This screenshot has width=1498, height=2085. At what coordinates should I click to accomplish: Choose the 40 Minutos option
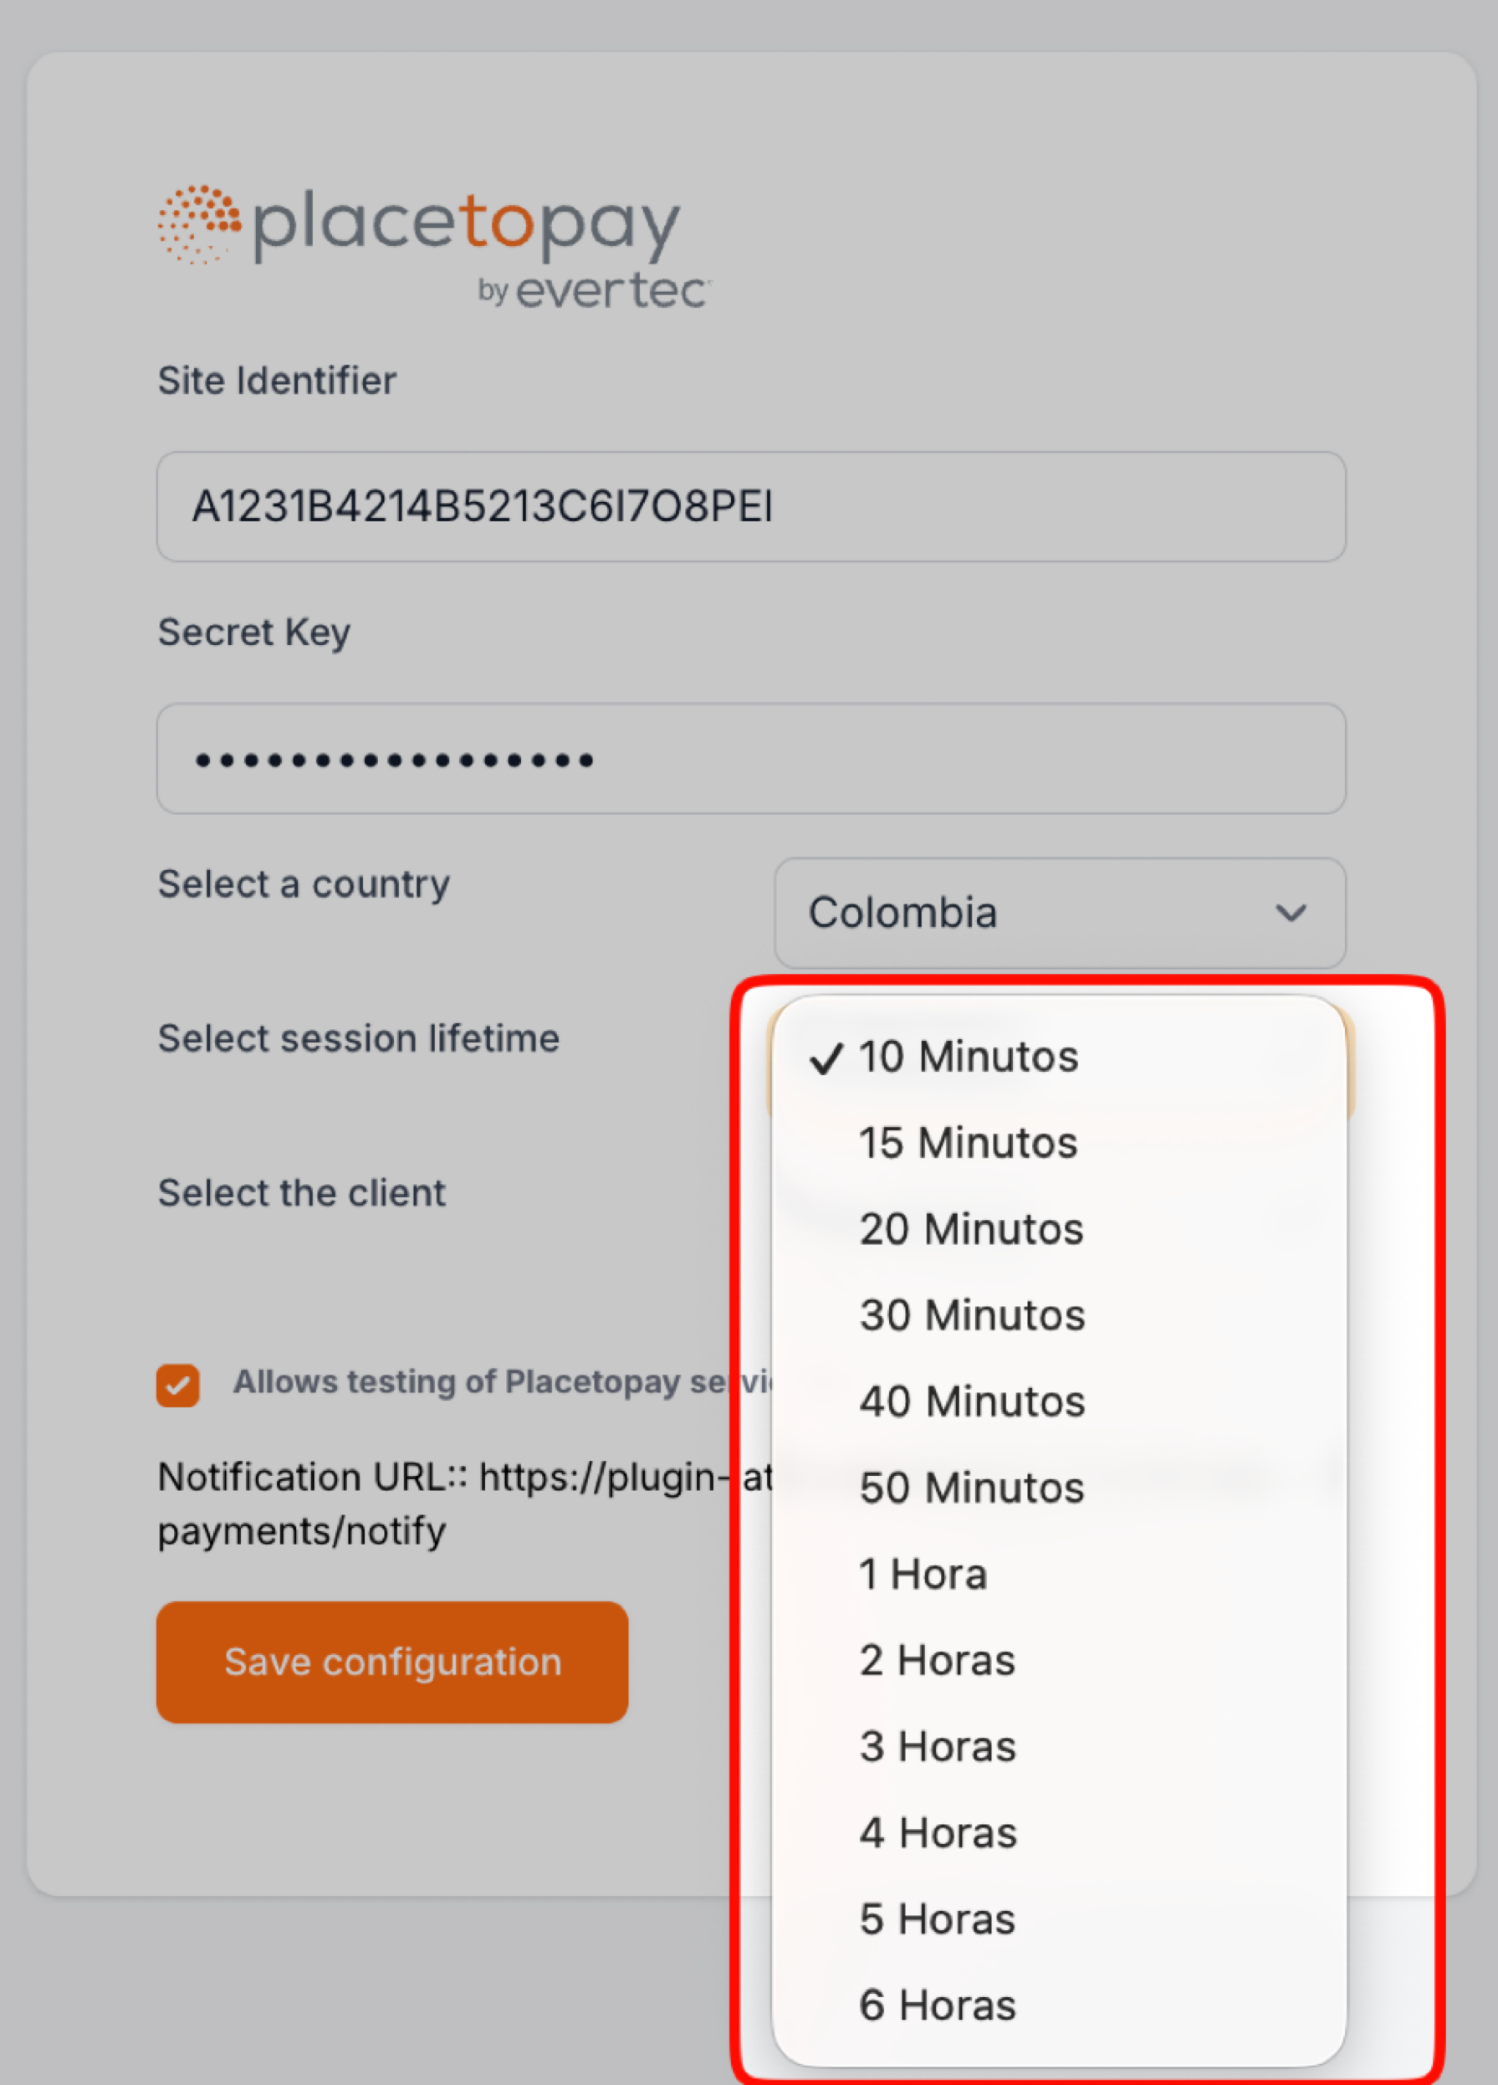point(973,1402)
